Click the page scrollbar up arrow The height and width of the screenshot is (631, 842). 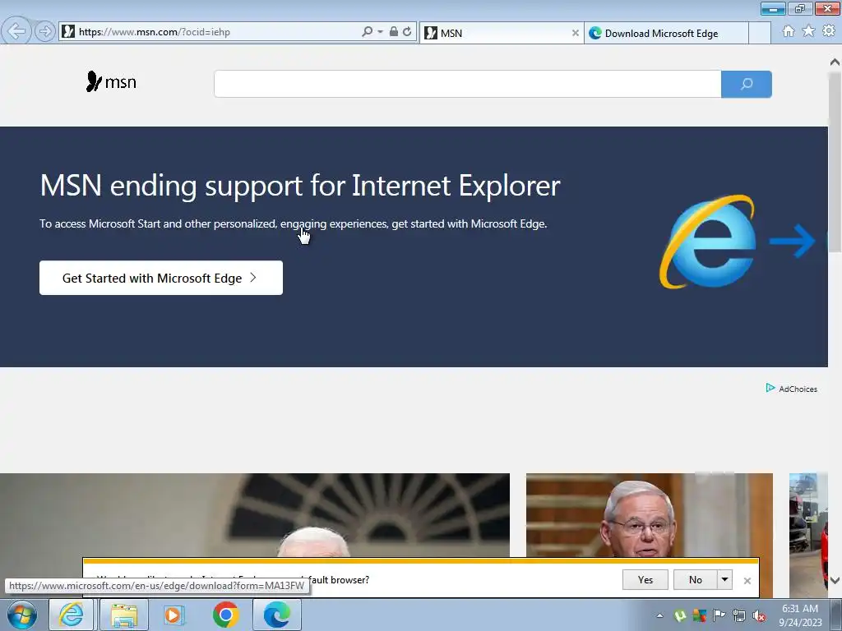835,62
